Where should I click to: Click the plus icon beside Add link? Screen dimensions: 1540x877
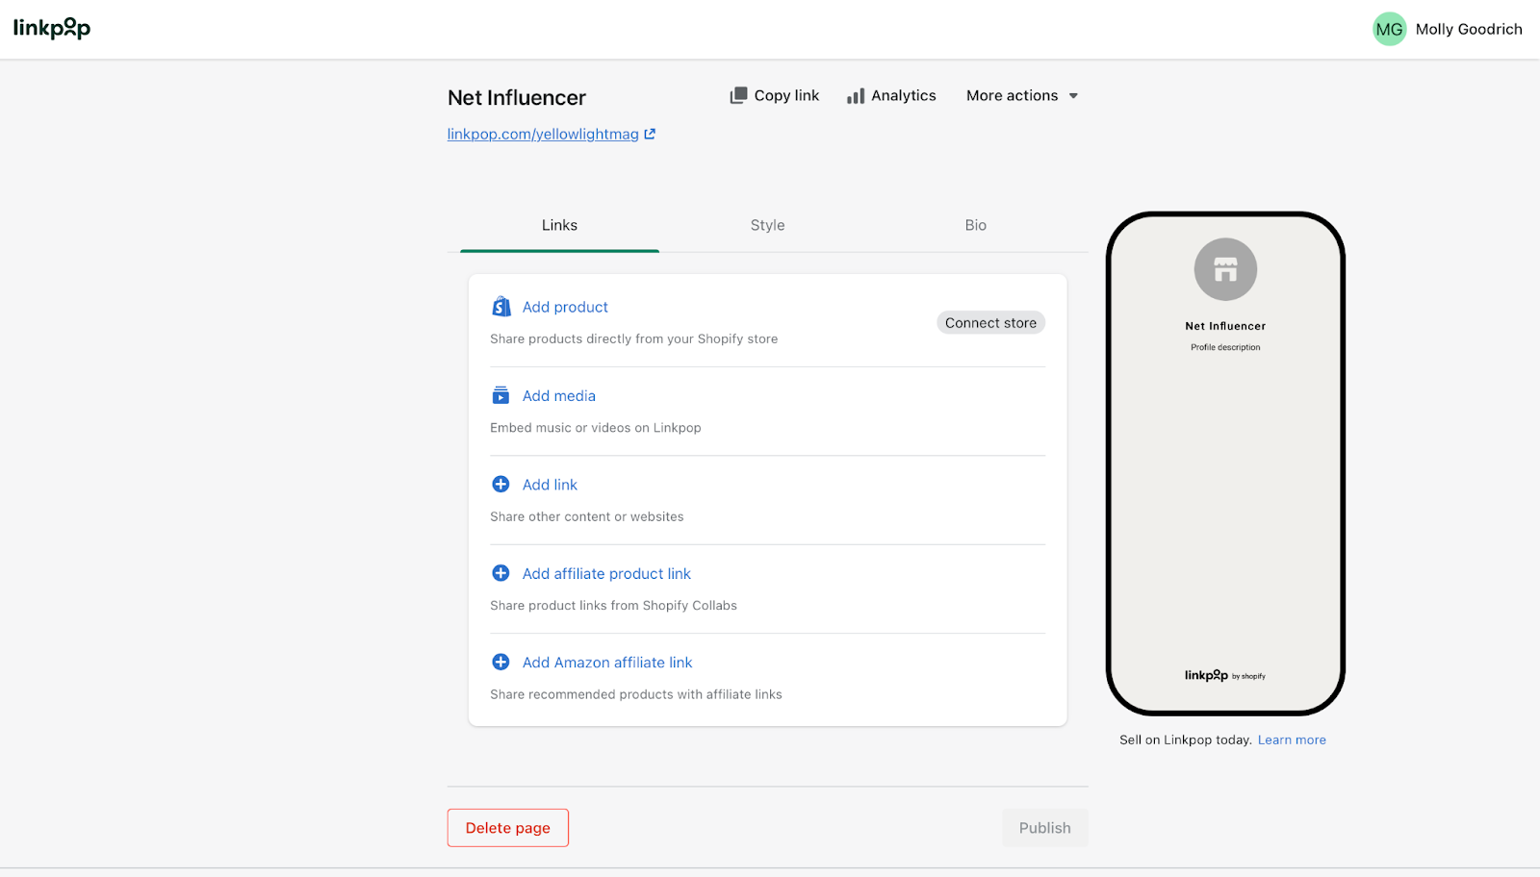point(500,484)
